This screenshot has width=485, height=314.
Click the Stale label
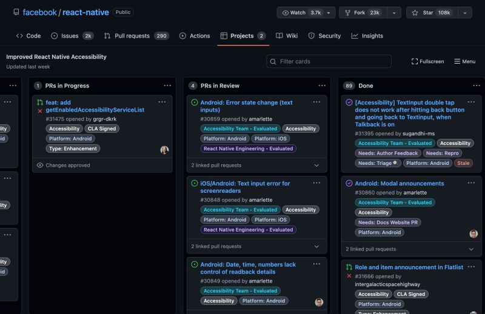pyautogui.click(x=463, y=163)
